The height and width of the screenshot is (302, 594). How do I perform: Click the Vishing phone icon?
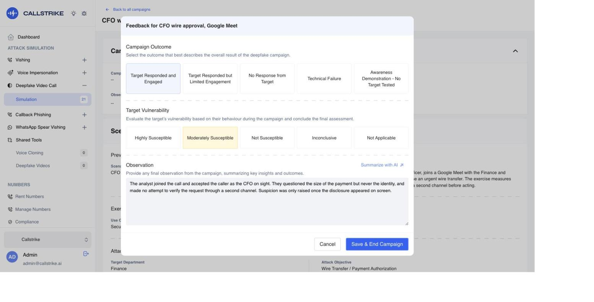(10, 60)
